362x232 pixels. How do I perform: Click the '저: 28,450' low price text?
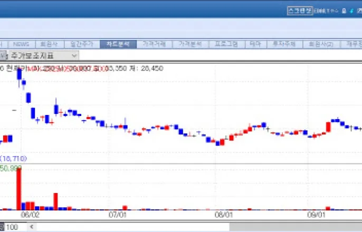146,68
